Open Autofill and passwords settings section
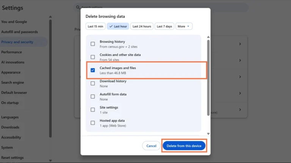Viewport: 291px width, 163px height. tap(19, 32)
